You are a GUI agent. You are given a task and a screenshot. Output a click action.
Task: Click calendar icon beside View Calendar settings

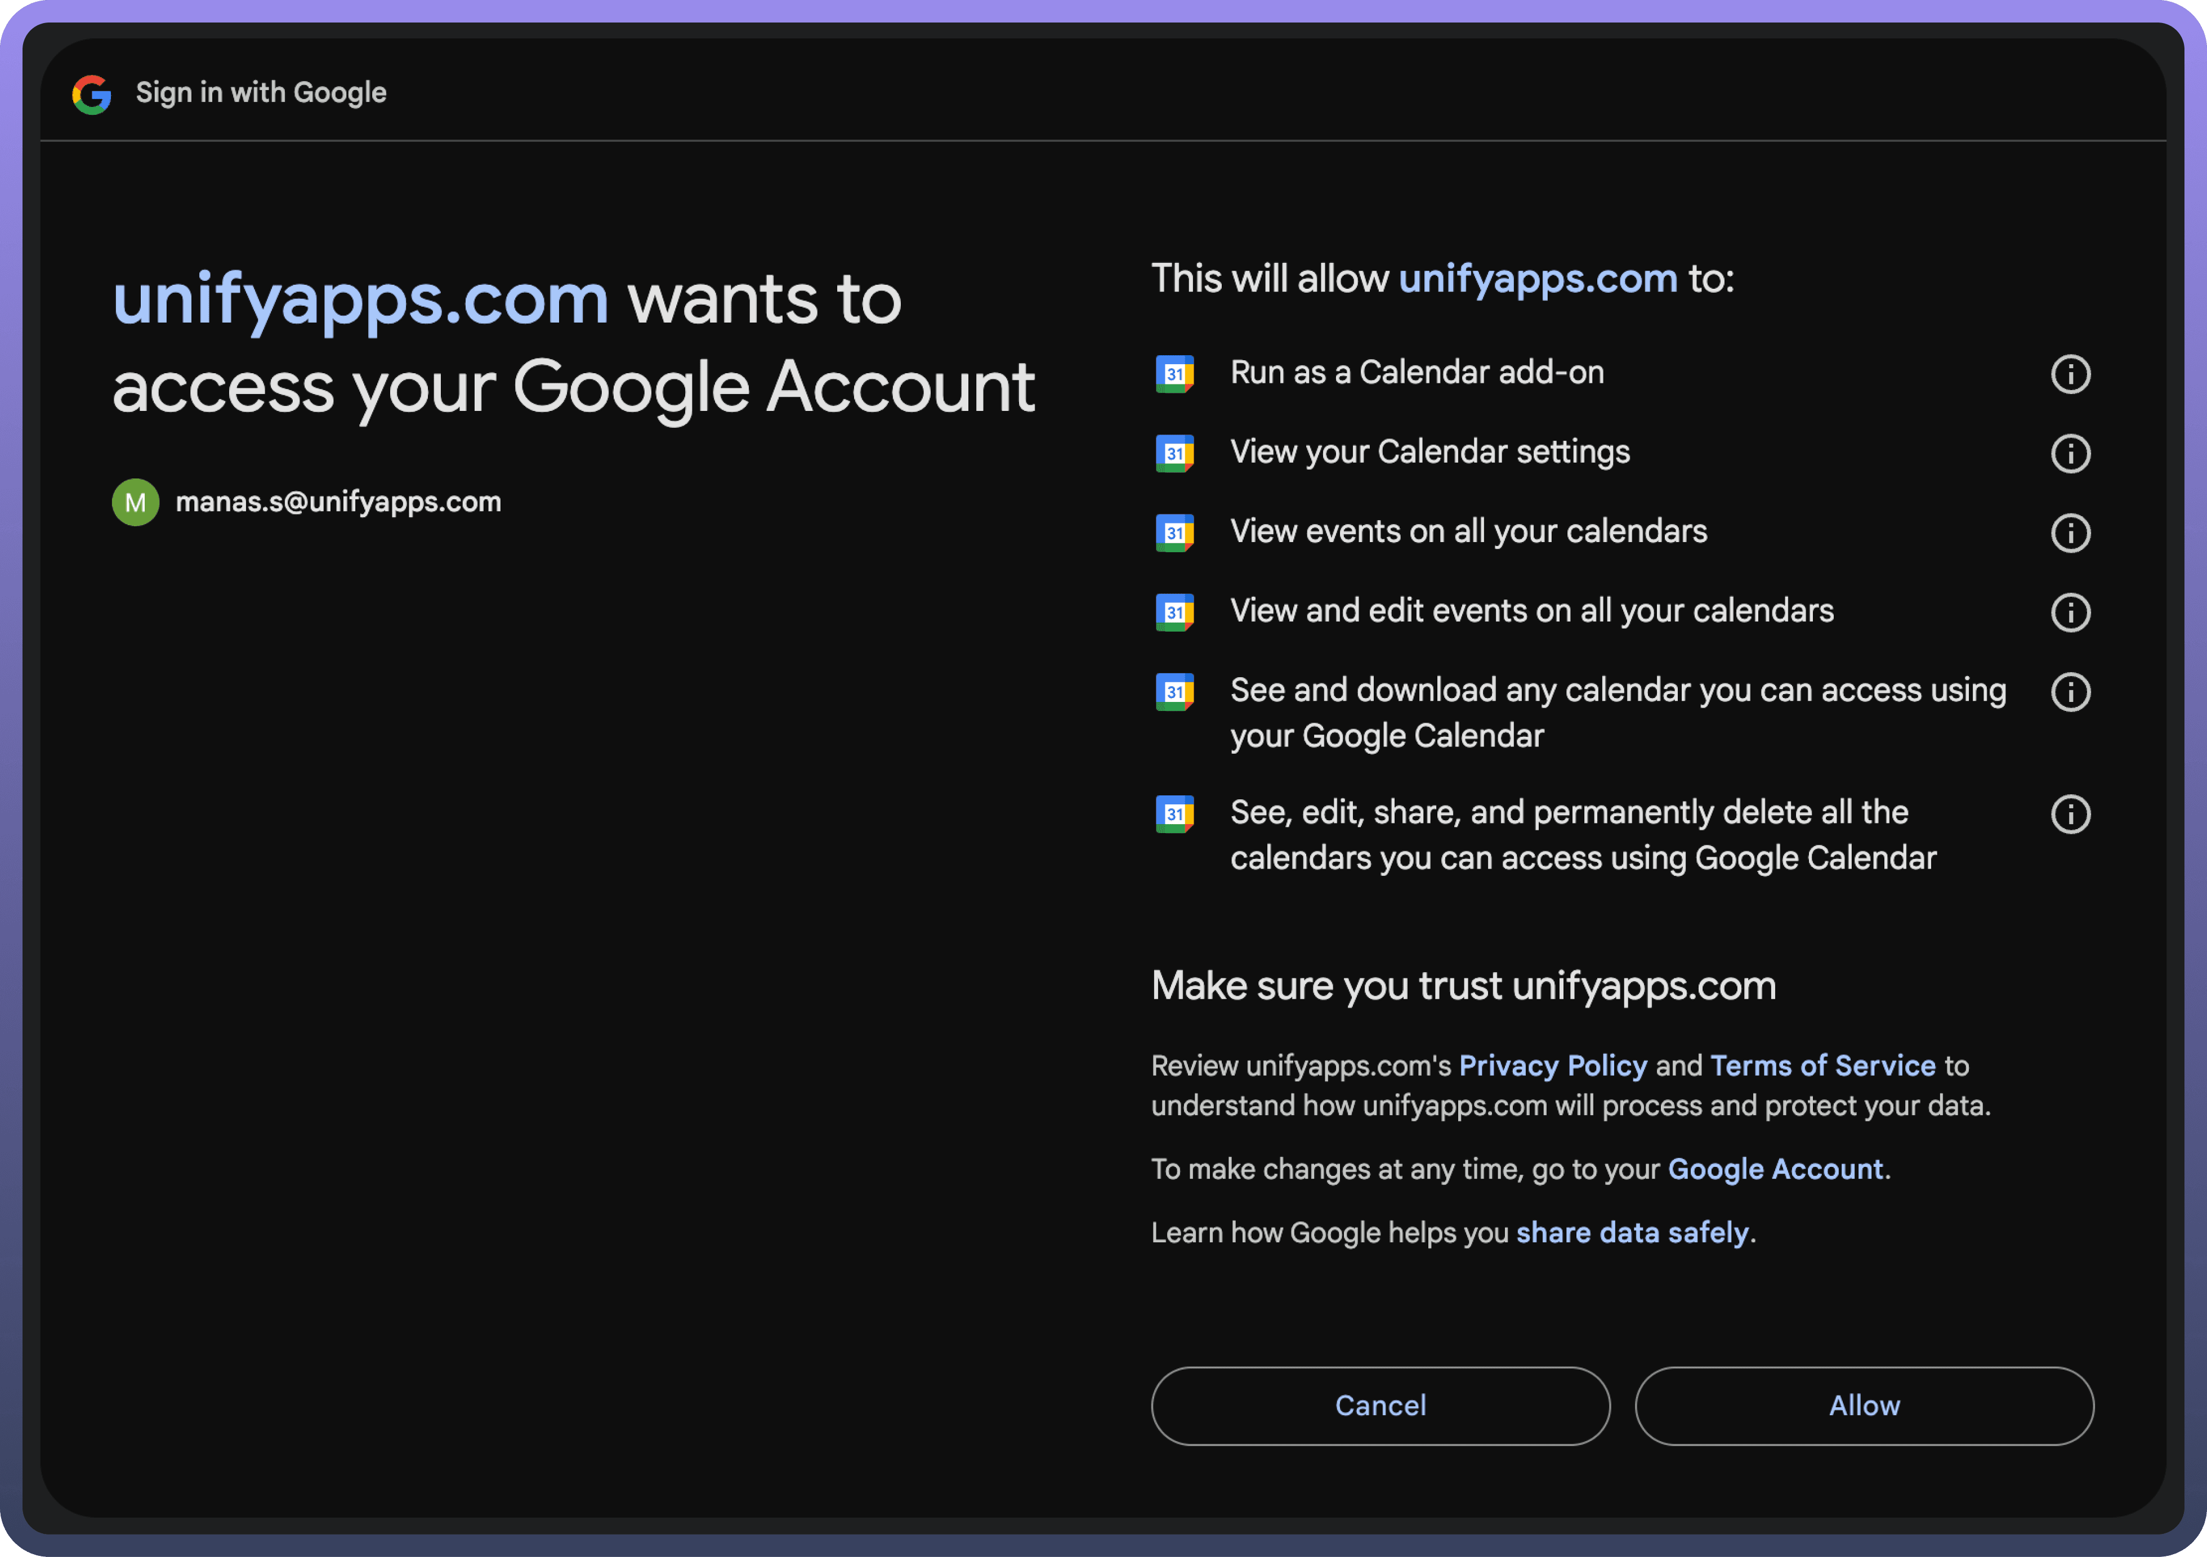pos(1174,454)
